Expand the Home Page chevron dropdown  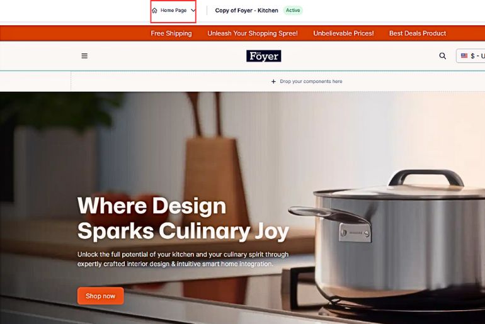tap(193, 11)
